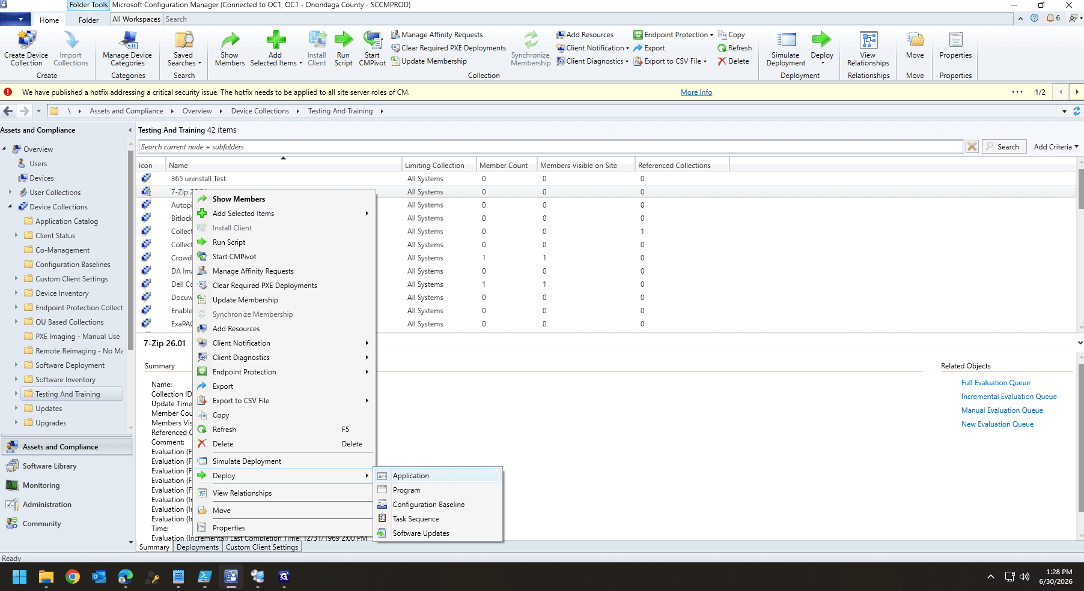This screenshot has width=1084, height=591.
Task: Select the Updates folder in the tree
Action: point(48,409)
